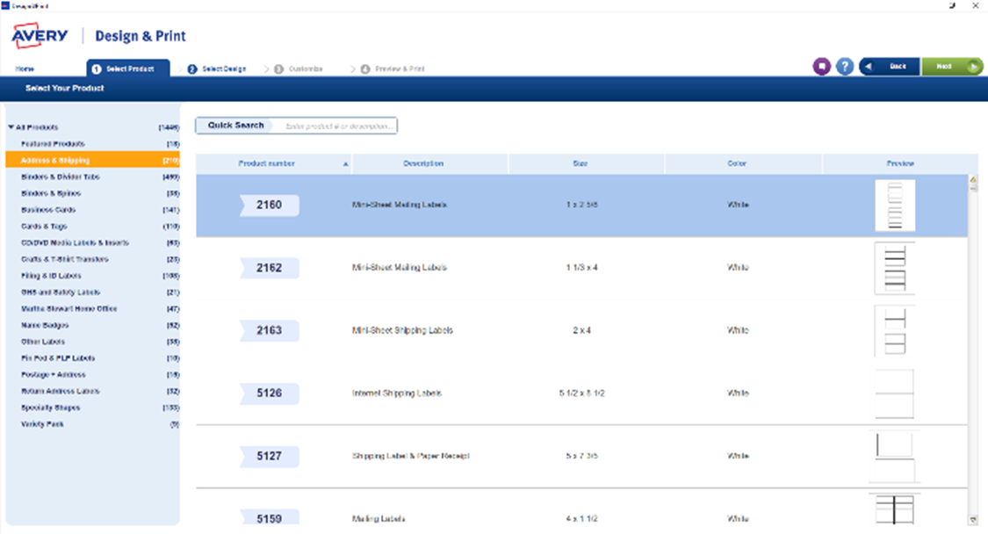The image size is (988, 534).
Task: Select Business Cards category
Action: tap(48, 210)
